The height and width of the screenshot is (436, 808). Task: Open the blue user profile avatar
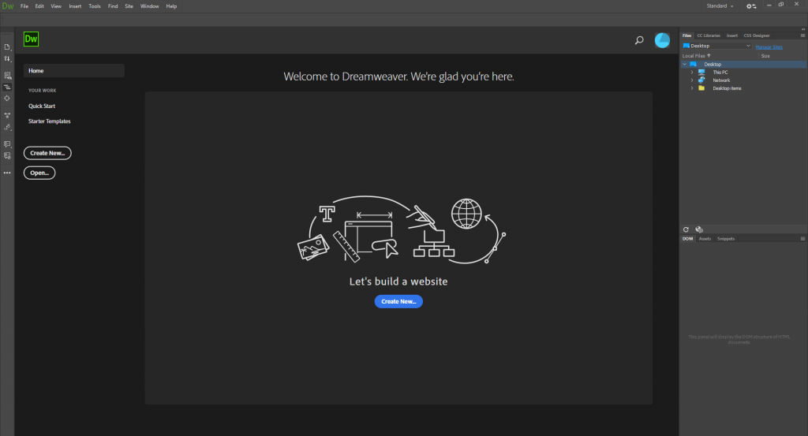(662, 40)
